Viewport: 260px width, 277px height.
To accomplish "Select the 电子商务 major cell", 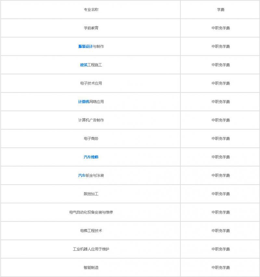I will (91, 138).
